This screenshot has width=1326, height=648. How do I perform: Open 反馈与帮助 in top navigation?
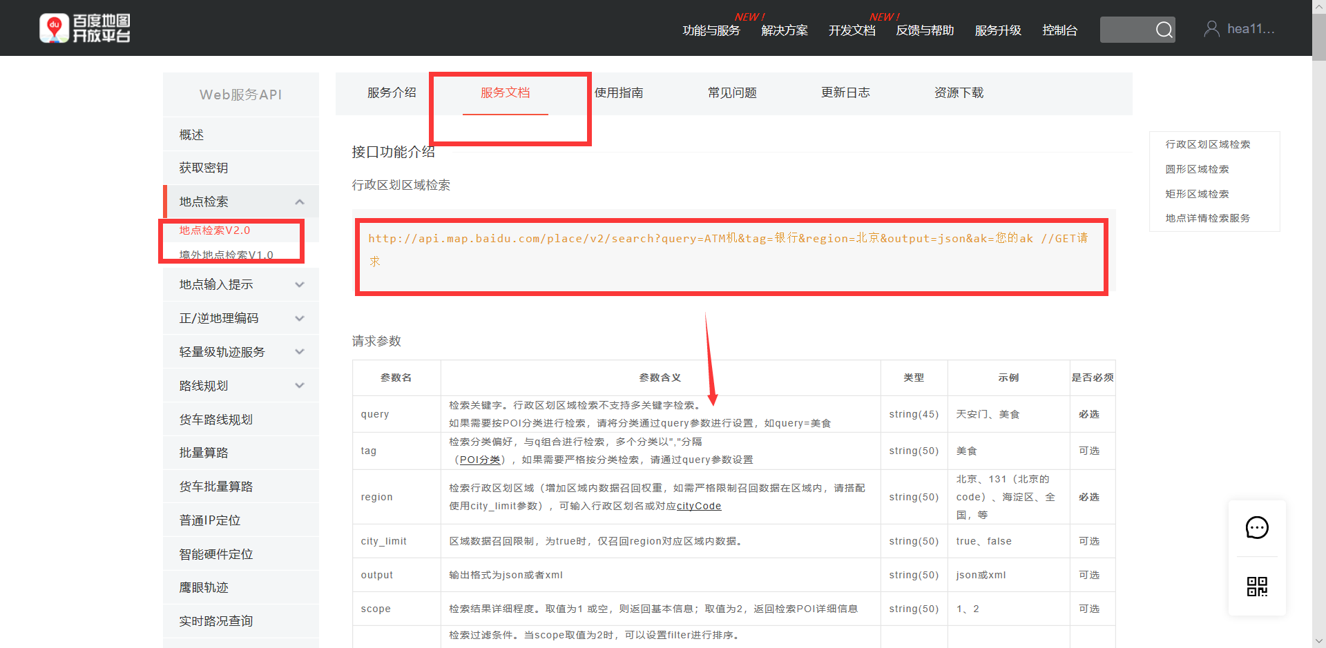(925, 30)
